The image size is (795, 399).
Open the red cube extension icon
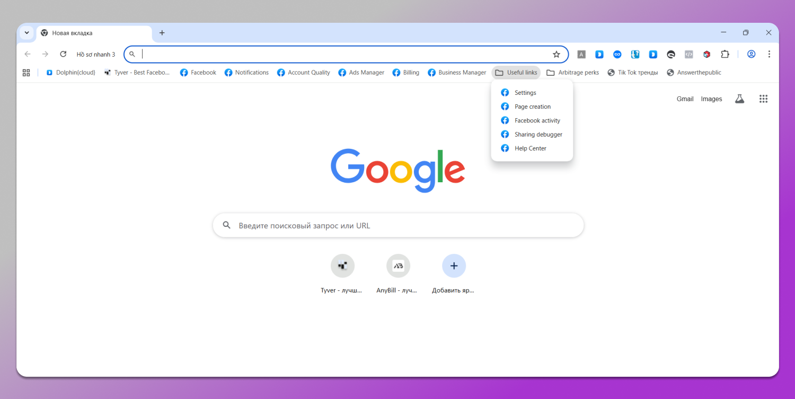706,54
